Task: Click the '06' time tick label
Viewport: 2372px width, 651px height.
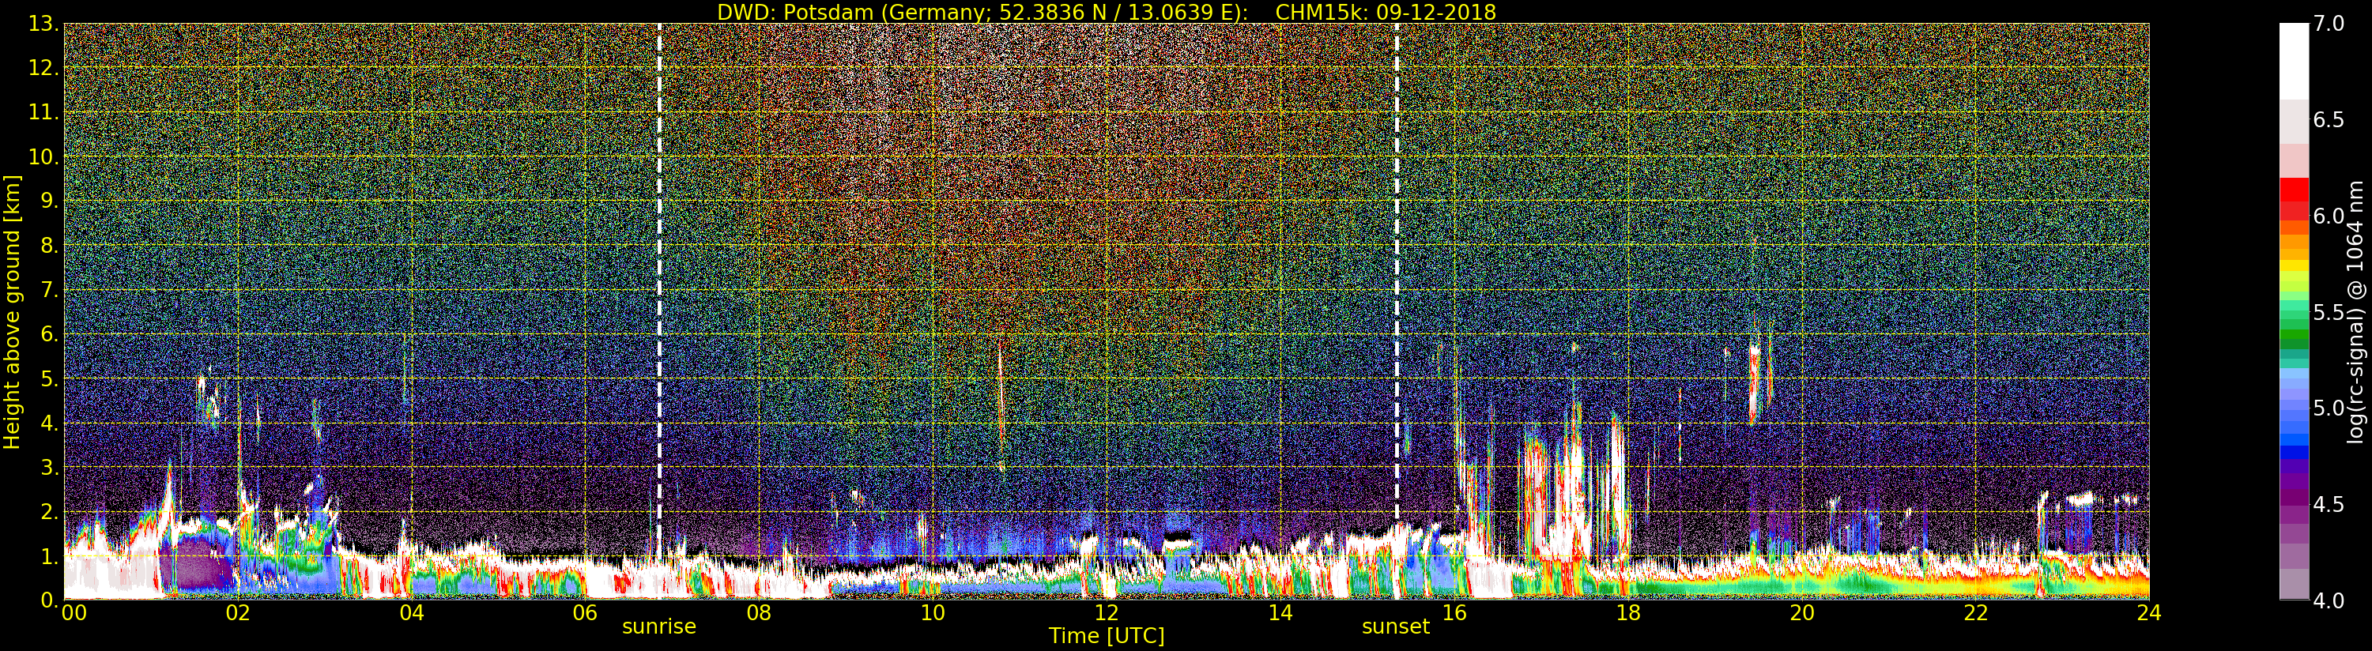Action: point(586,612)
